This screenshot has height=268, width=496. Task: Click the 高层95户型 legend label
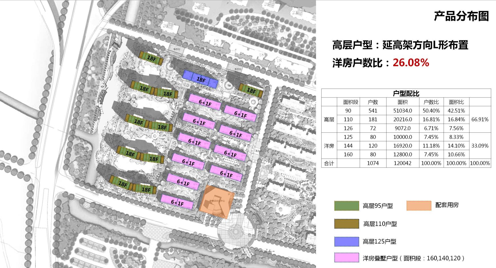coord(378,206)
